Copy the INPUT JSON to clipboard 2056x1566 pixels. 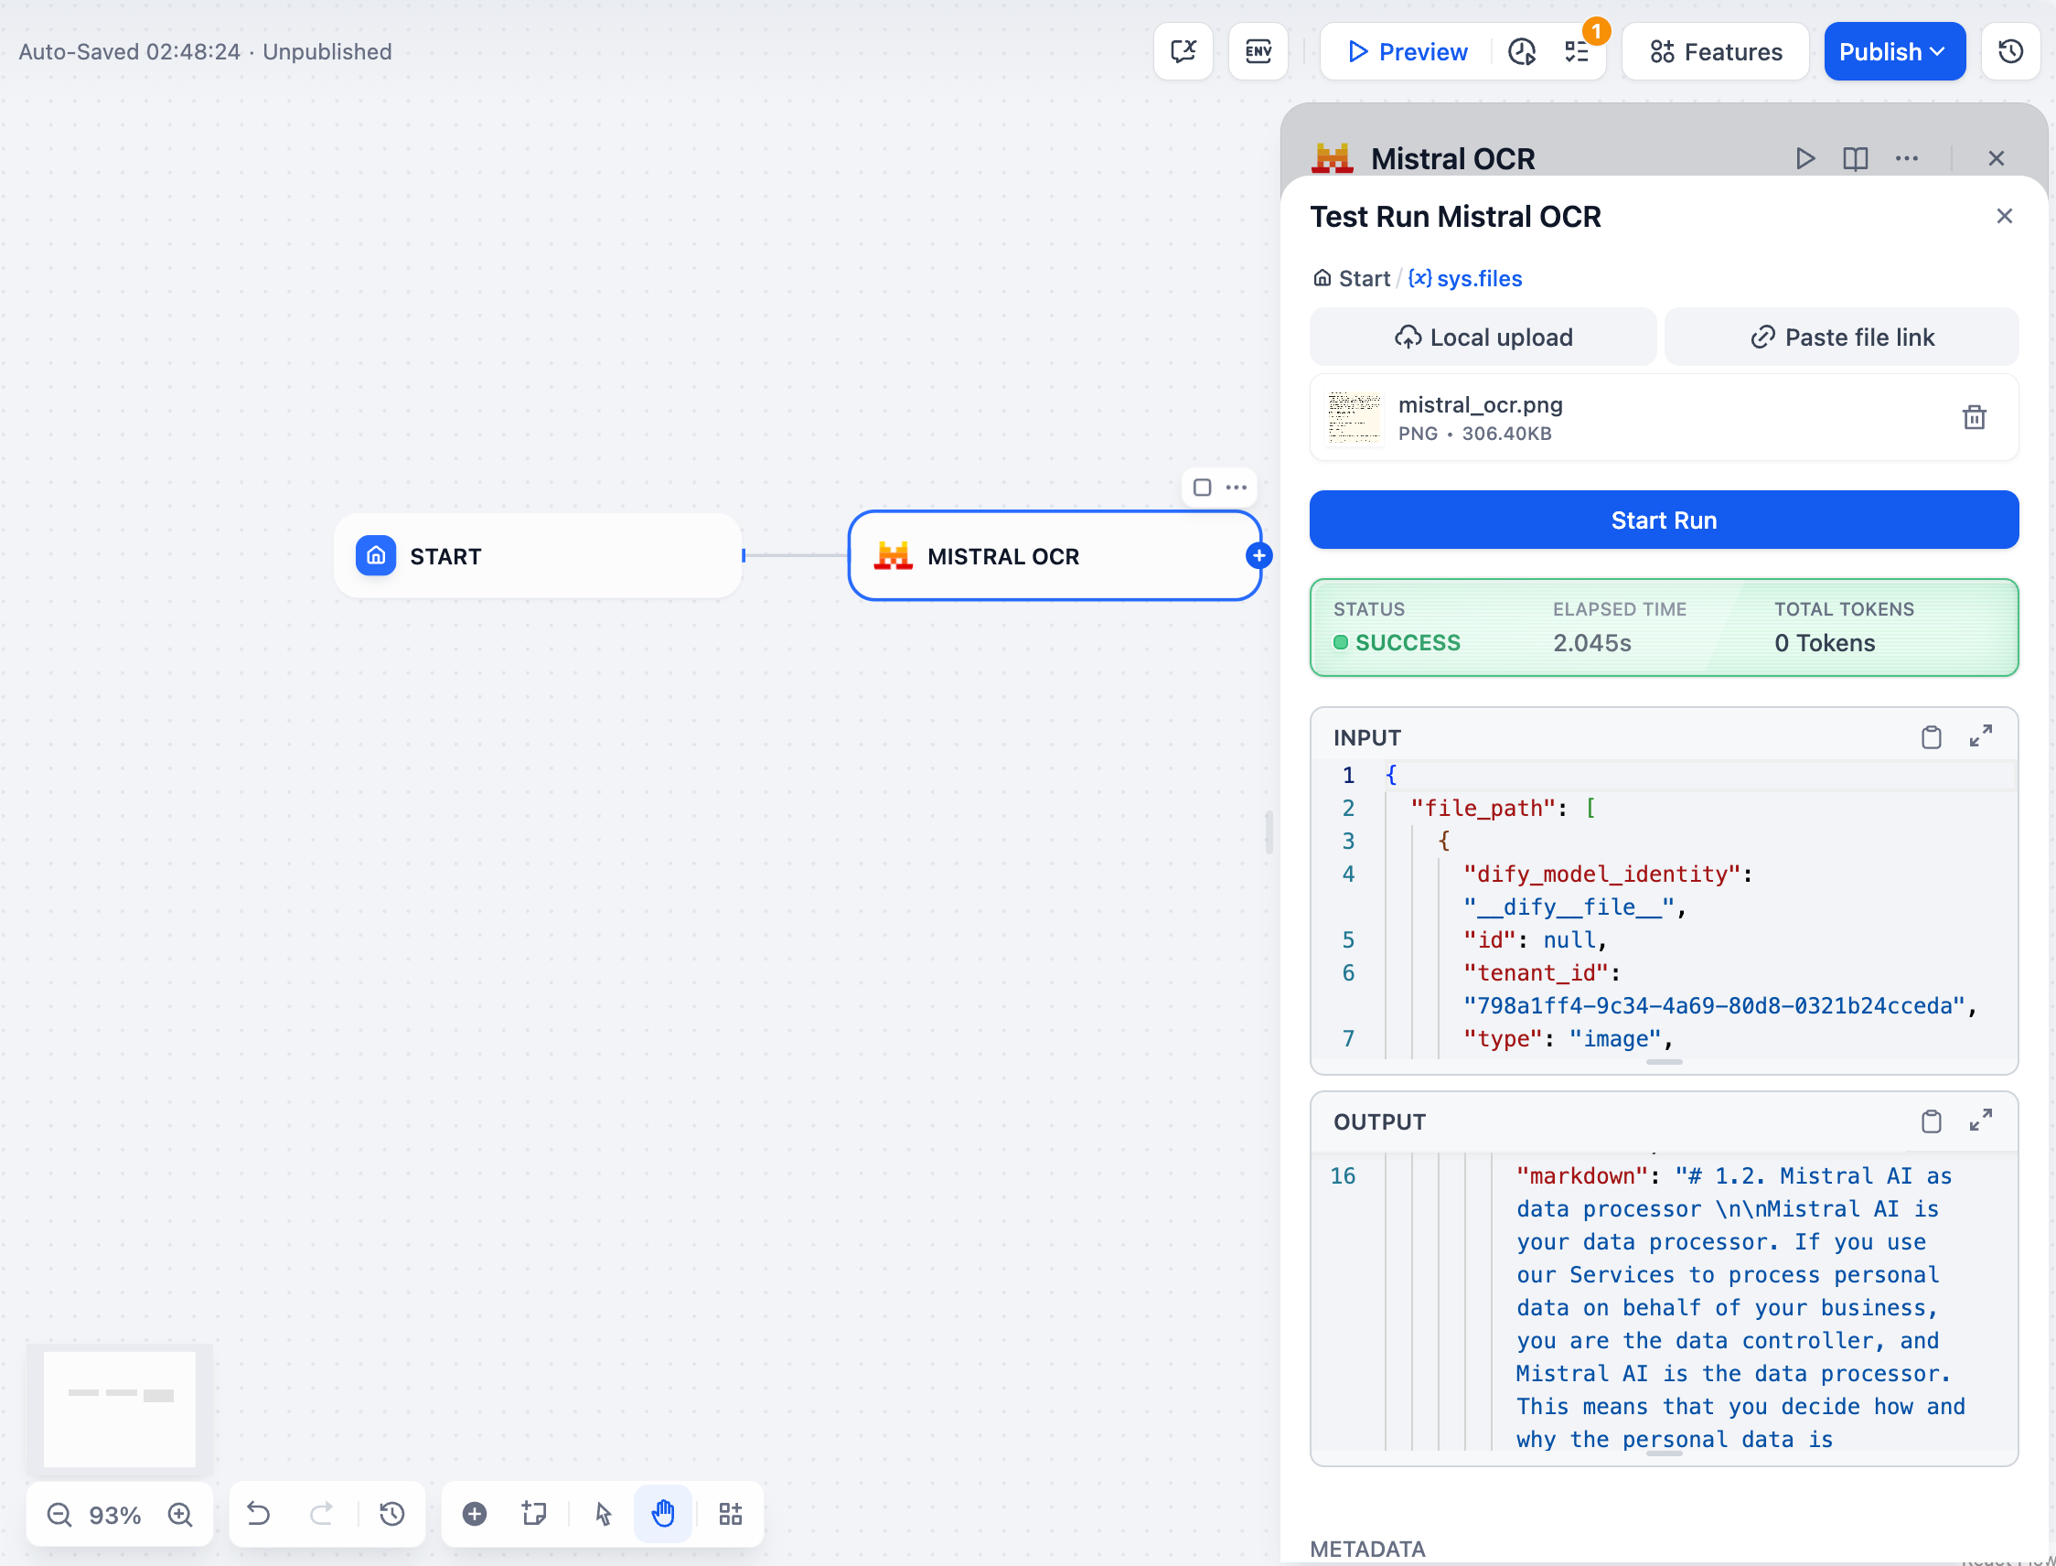pyautogui.click(x=1930, y=737)
